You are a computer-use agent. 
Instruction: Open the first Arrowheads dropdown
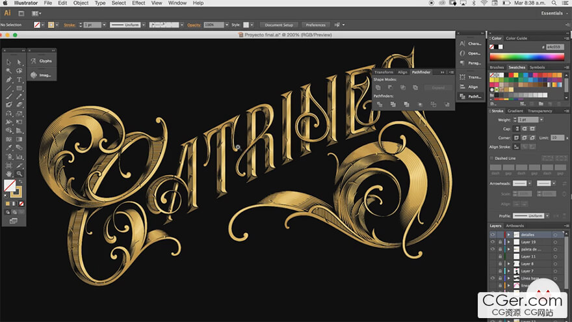click(x=529, y=183)
